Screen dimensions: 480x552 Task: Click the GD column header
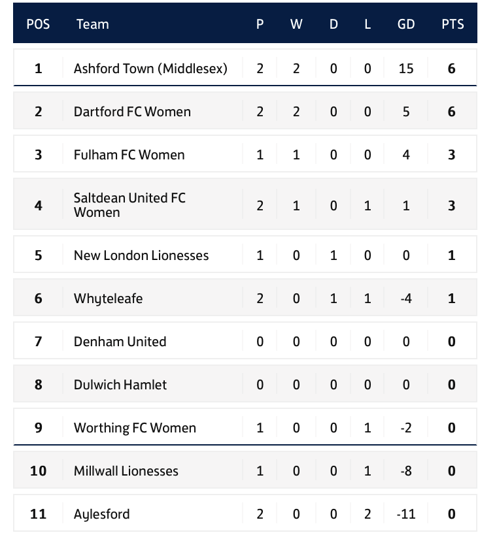(406, 24)
